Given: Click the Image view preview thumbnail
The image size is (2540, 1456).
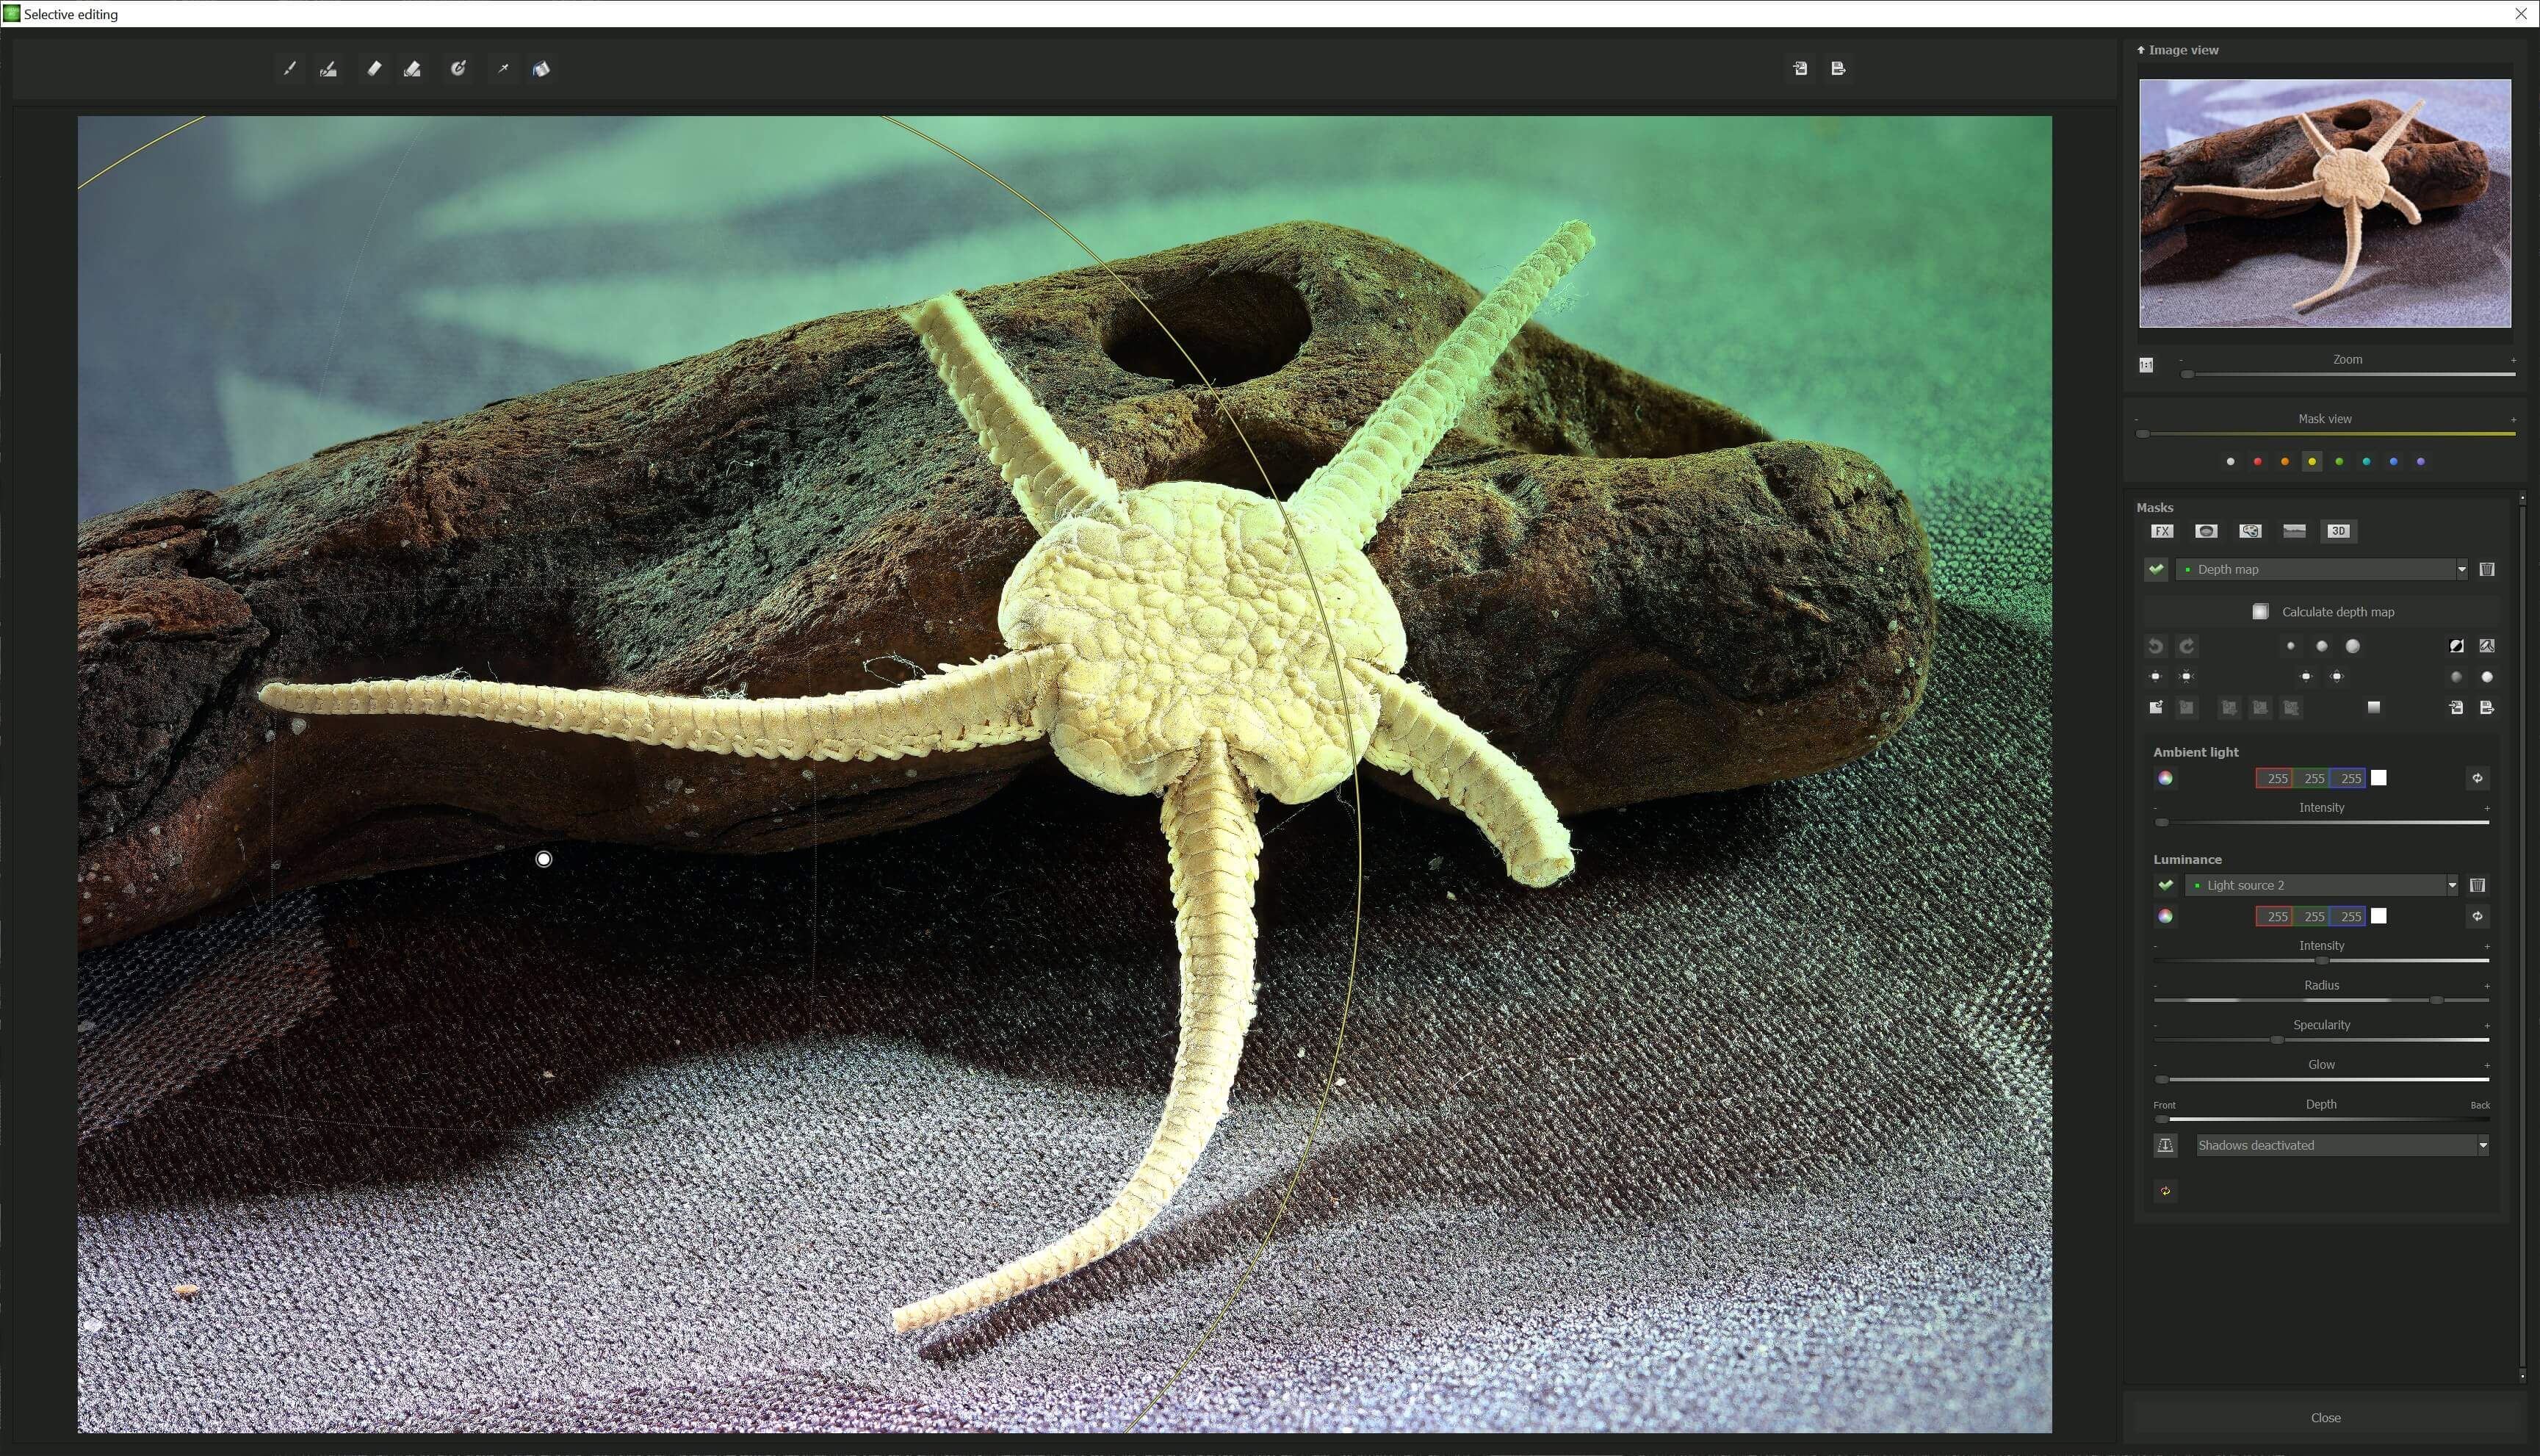Looking at the screenshot, I should (2324, 204).
